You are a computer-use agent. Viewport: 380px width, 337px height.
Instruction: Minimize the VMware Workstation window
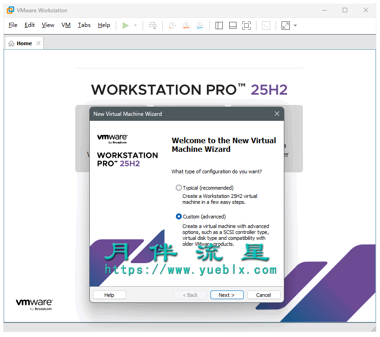click(x=324, y=10)
